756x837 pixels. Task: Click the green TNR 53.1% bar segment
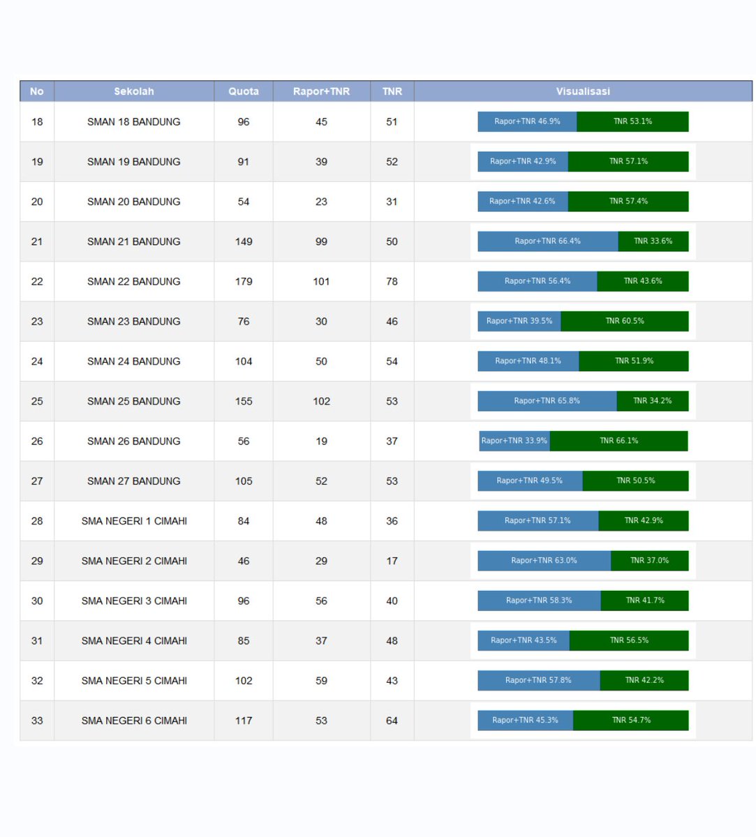[632, 121]
